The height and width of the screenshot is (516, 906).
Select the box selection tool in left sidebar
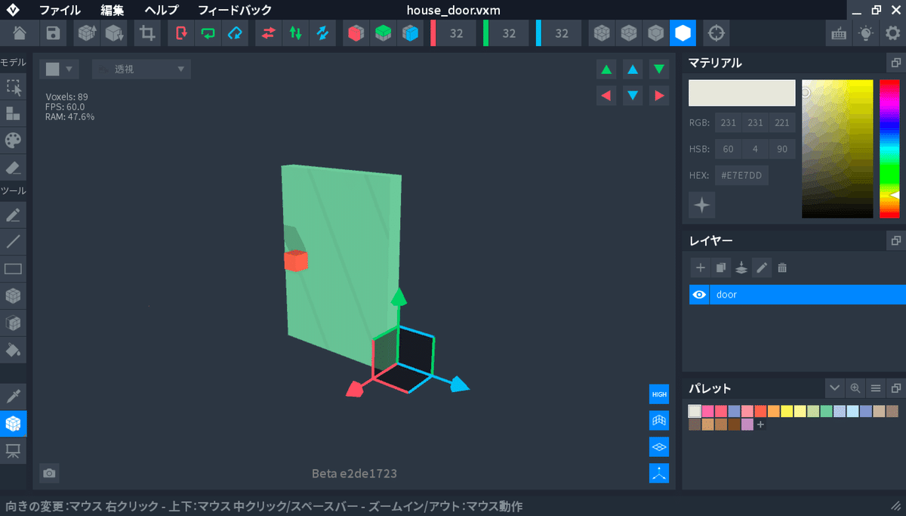click(13, 87)
